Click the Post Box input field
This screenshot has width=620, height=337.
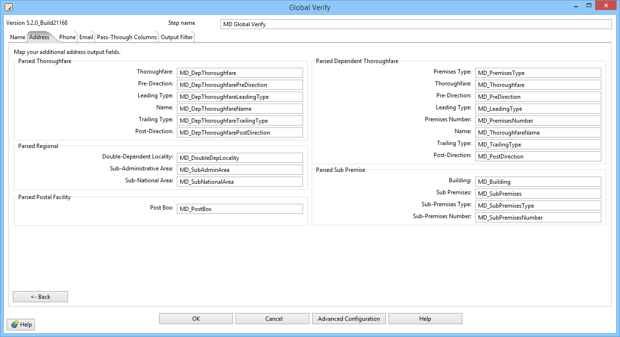pyautogui.click(x=239, y=209)
